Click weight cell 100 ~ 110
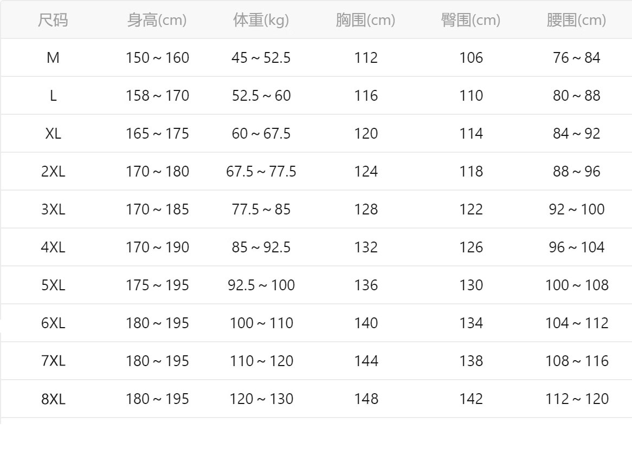 [261, 323]
